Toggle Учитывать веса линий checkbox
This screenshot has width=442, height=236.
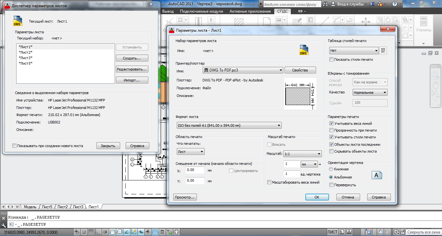(x=331, y=123)
